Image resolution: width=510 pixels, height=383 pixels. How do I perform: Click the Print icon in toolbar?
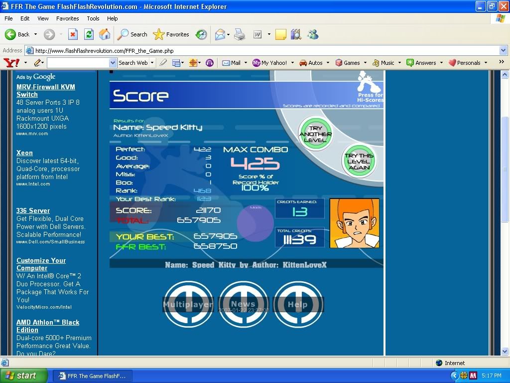[240, 34]
